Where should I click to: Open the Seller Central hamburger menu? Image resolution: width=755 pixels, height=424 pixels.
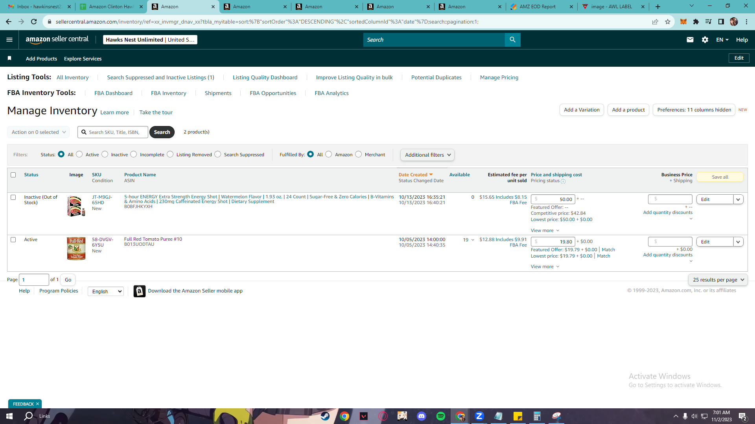pyautogui.click(x=9, y=40)
